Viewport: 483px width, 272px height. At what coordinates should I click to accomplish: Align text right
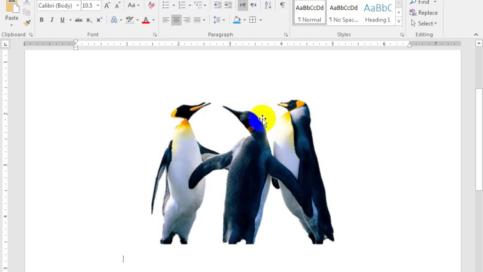click(x=187, y=20)
